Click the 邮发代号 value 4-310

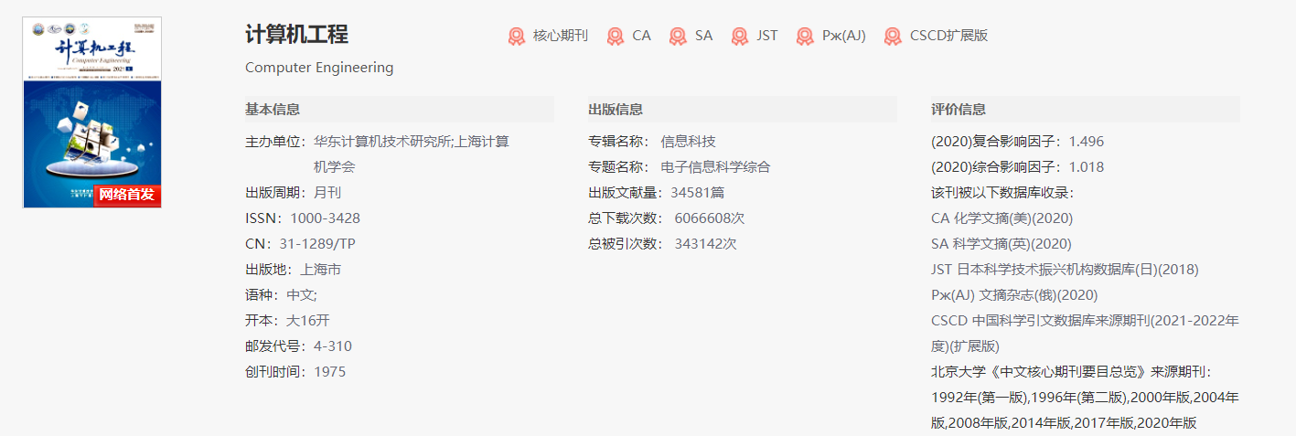333,346
